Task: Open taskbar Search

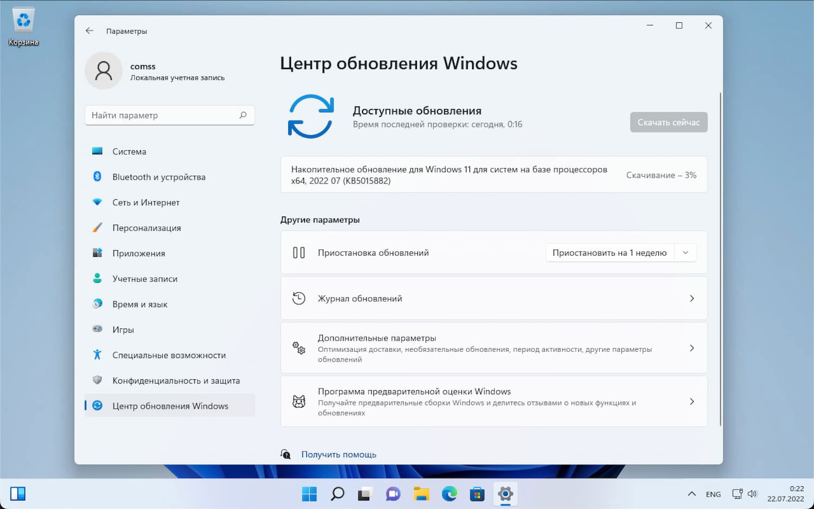Action: pyautogui.click(x=338, y=494)
